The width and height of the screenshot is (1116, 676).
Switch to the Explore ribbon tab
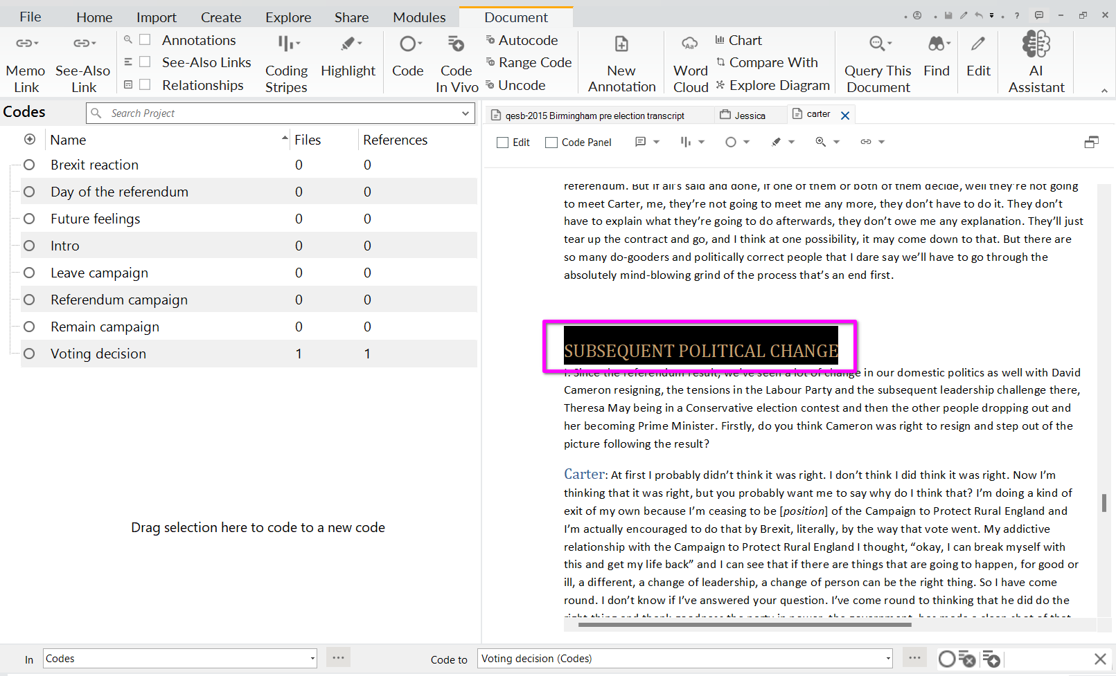[x=288, y=17]
